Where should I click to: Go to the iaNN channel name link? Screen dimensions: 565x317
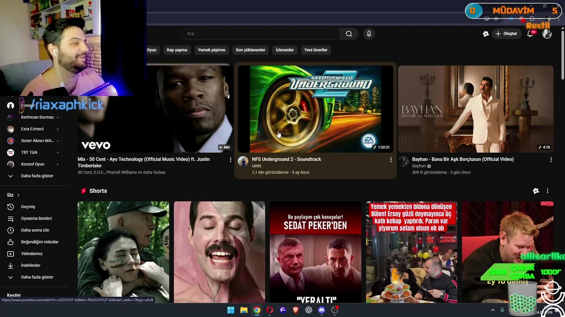[x=256, y=166]
